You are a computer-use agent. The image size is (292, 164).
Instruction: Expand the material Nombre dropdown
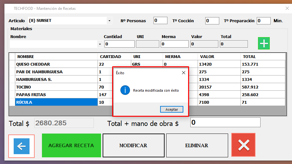tap(100, 44)
